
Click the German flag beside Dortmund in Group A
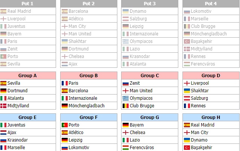click(3, 91)
